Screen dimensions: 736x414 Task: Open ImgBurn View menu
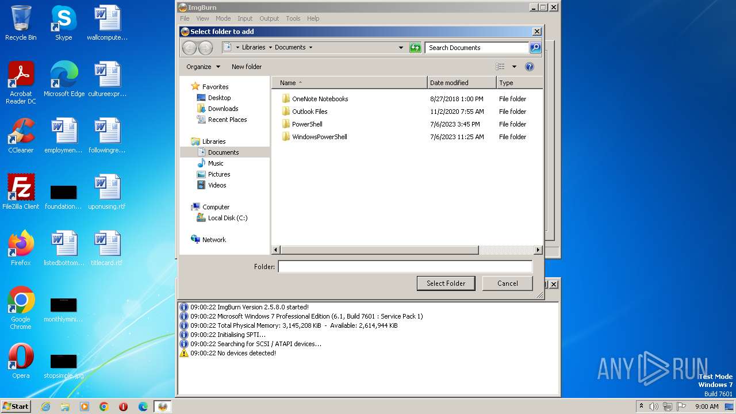202,18
